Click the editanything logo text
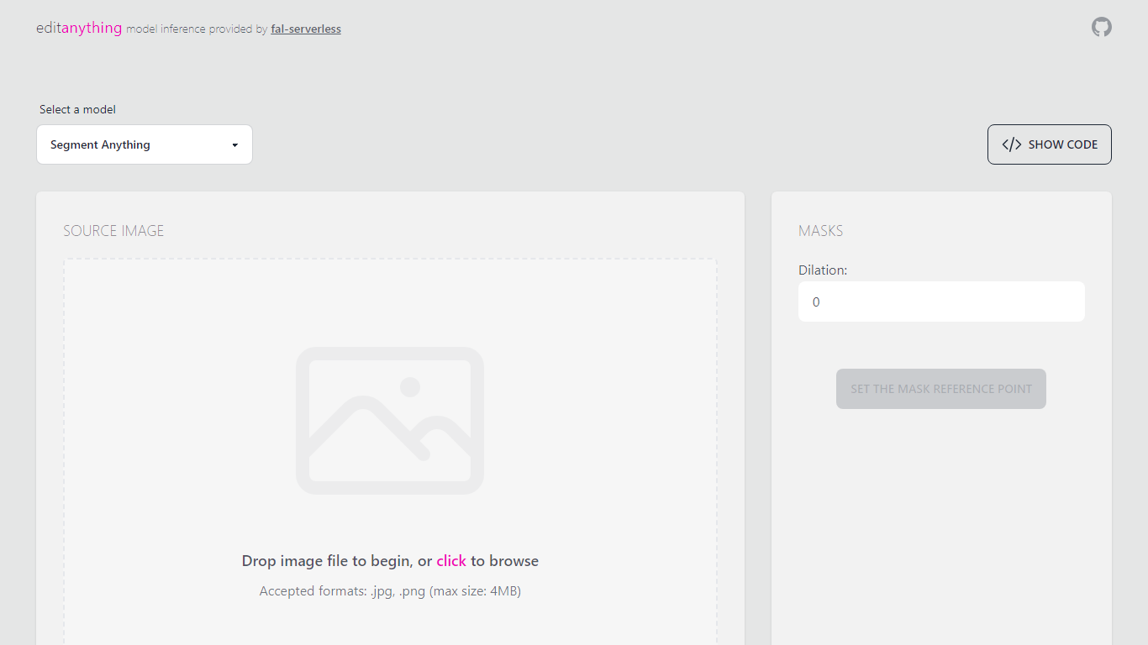The image size is (1148, 645). (x=79, y=28)
